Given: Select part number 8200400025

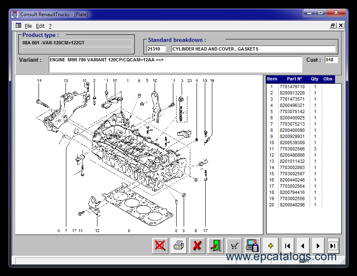Looking at the screenshot, I should [x=292, y=118].
